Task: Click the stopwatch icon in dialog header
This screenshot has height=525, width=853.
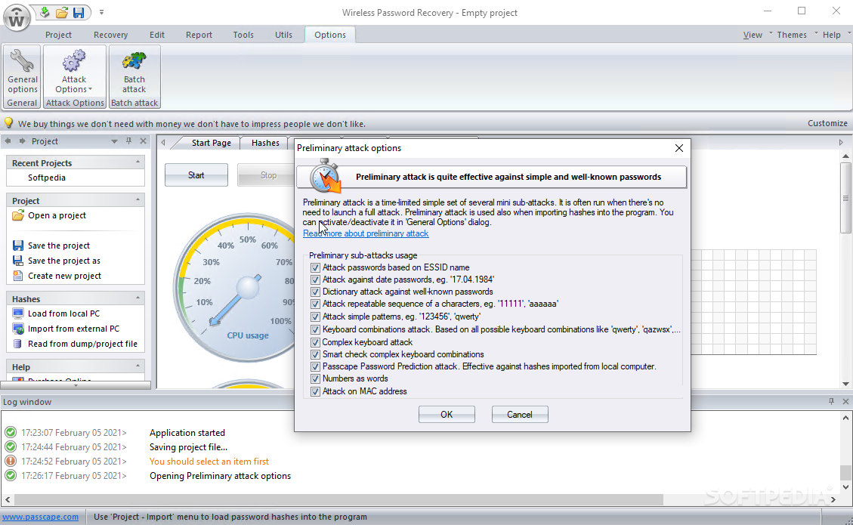Action: click(x=325, y=176)
